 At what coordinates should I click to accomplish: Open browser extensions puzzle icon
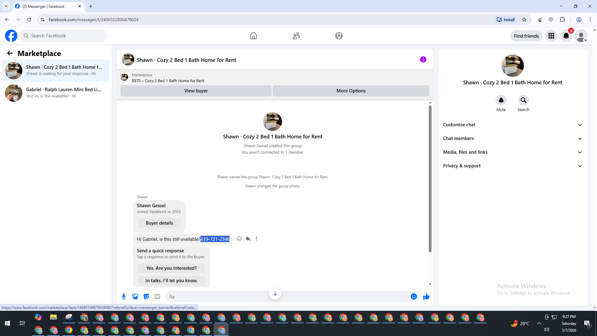pyautogui.click(x=562, y=20)
